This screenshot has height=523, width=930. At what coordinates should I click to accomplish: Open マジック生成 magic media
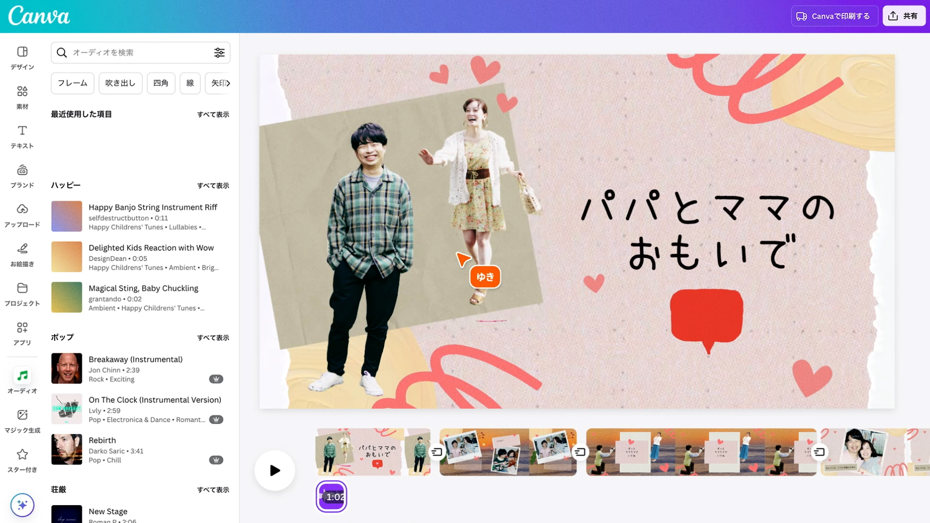tap(22, 421)
